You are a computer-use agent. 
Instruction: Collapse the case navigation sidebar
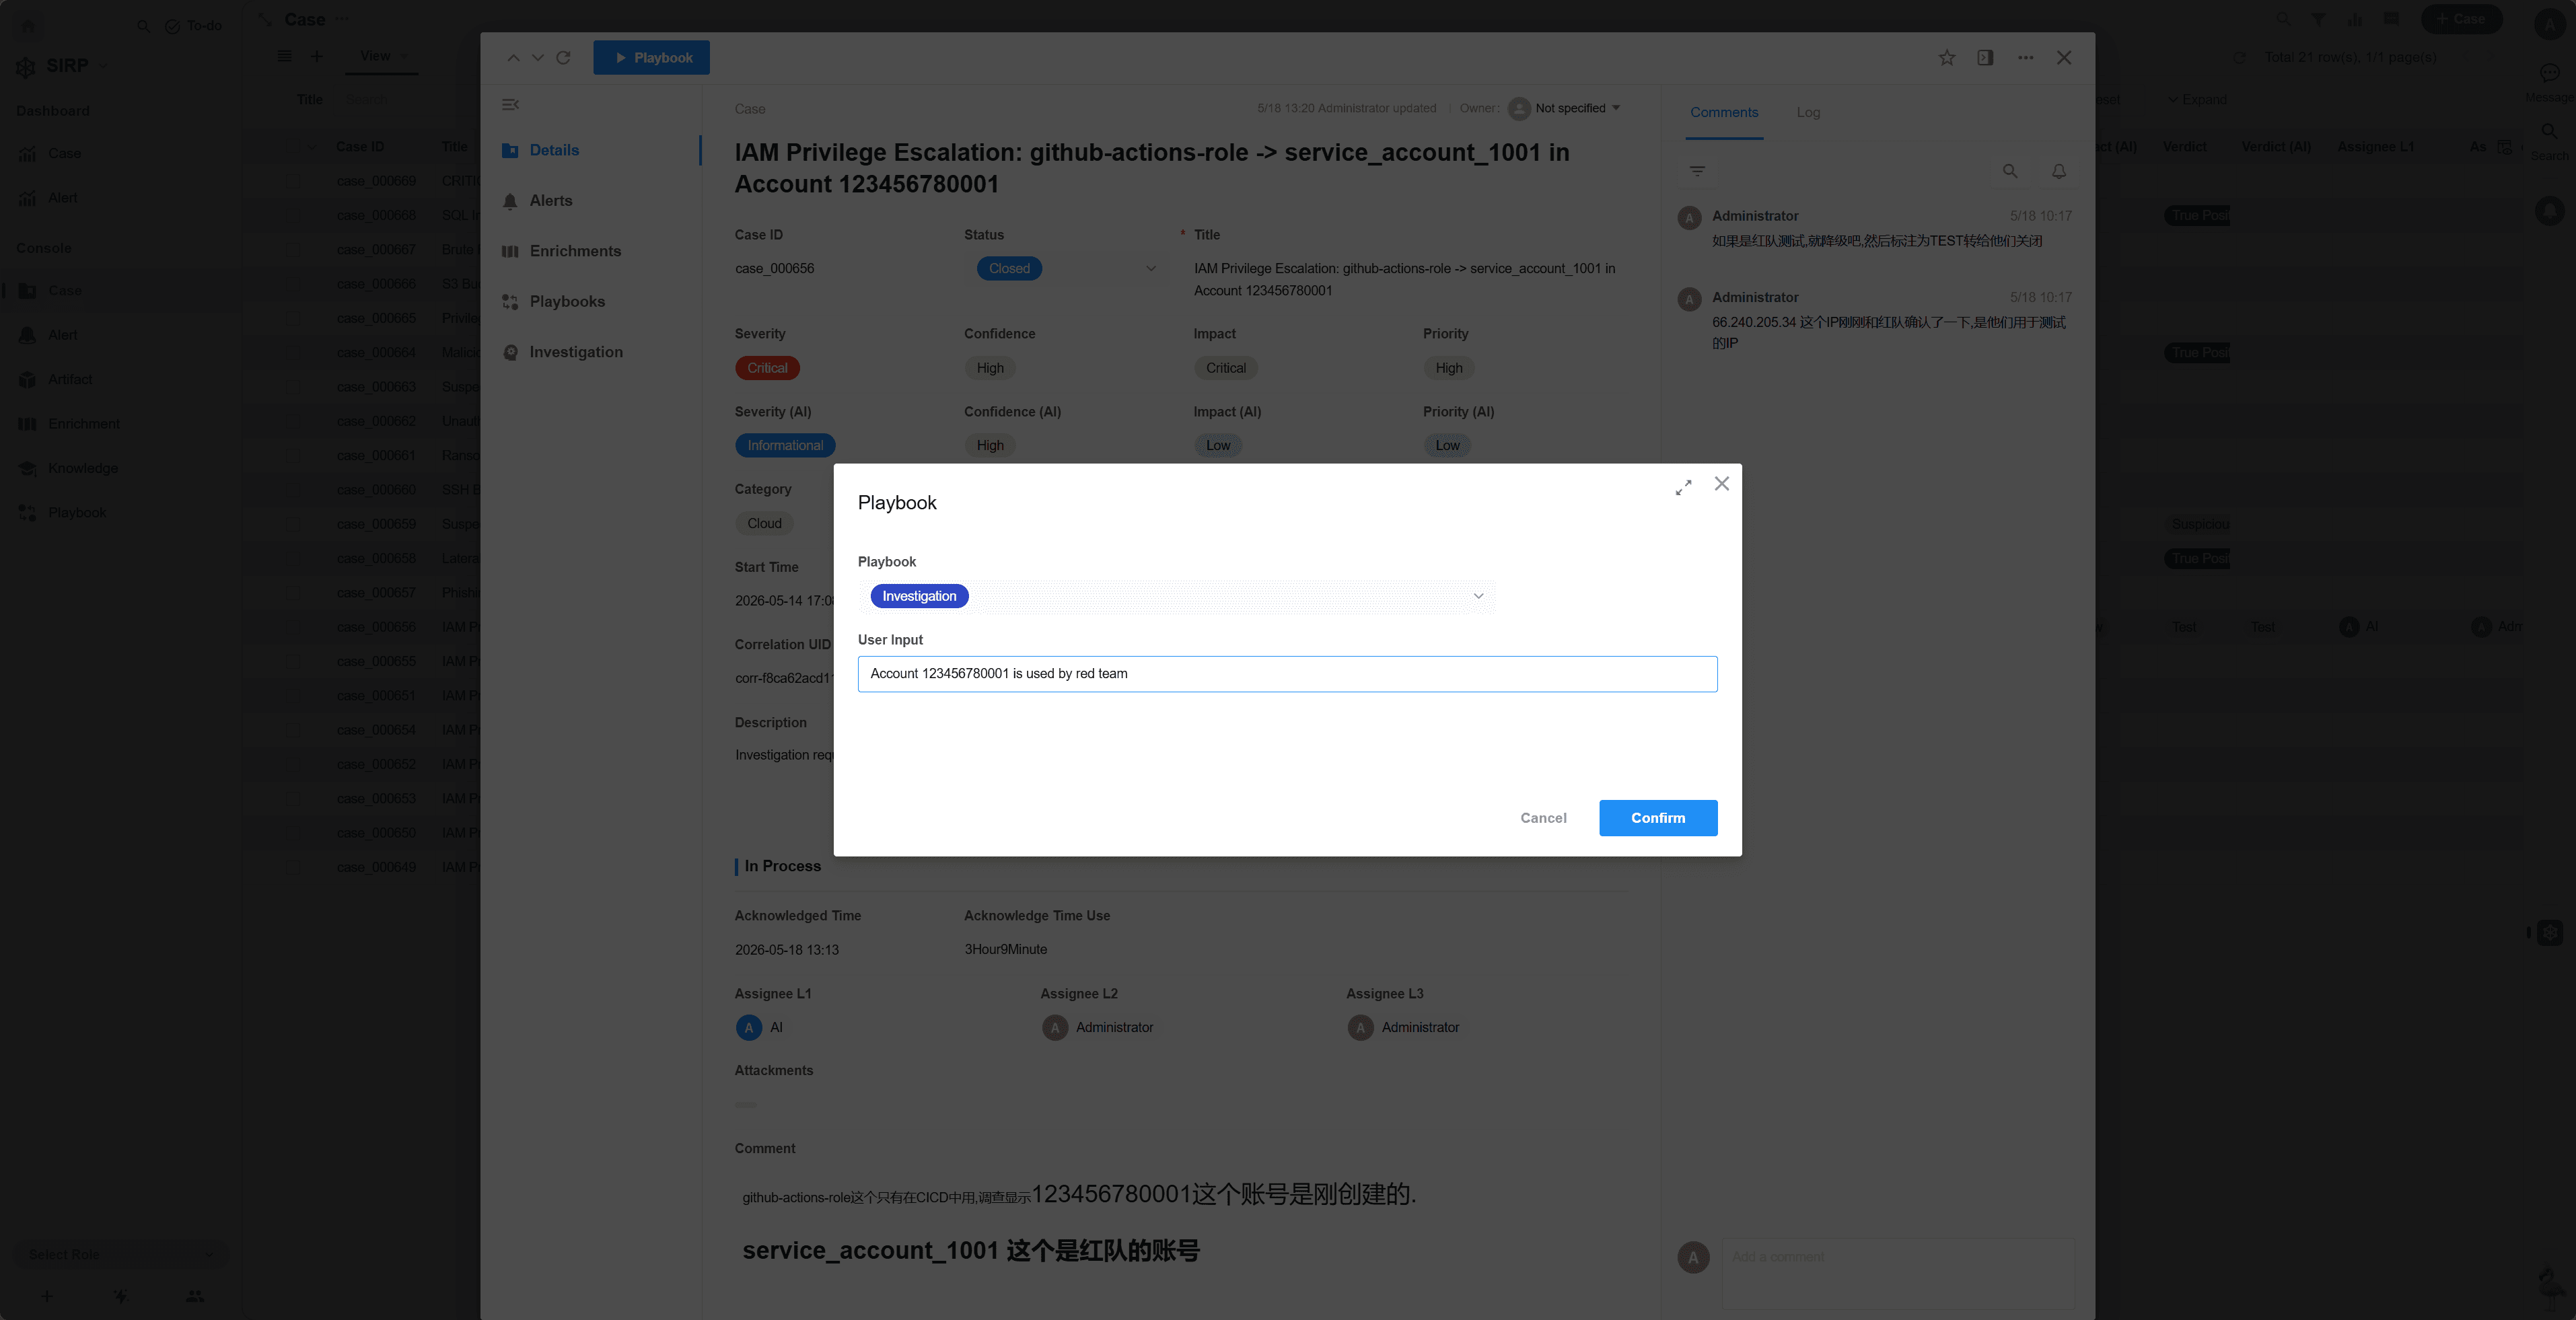(510, 105)
